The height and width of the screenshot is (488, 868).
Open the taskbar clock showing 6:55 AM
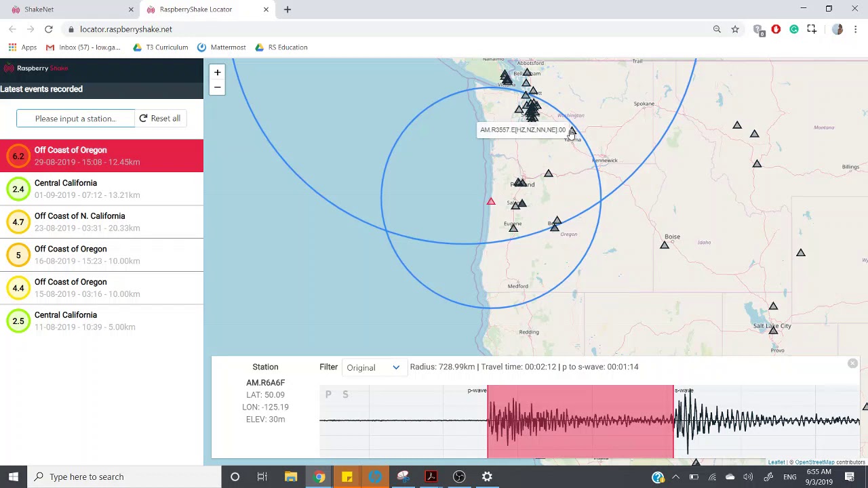(x=819, y=476)
